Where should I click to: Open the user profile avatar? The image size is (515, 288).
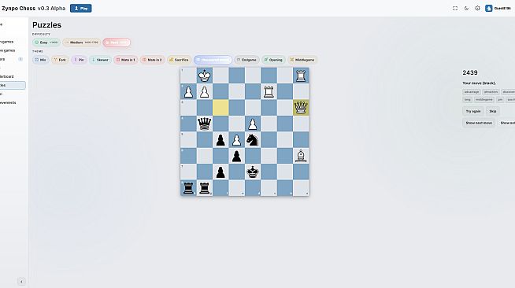[489, 8]
